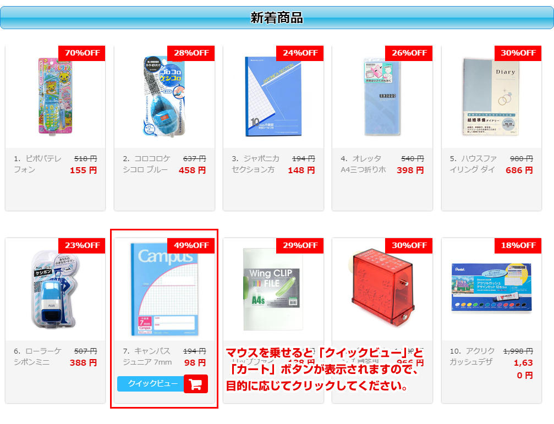Follow the アクリクガッシュデザ product link
554x424 pixels.
472,356
